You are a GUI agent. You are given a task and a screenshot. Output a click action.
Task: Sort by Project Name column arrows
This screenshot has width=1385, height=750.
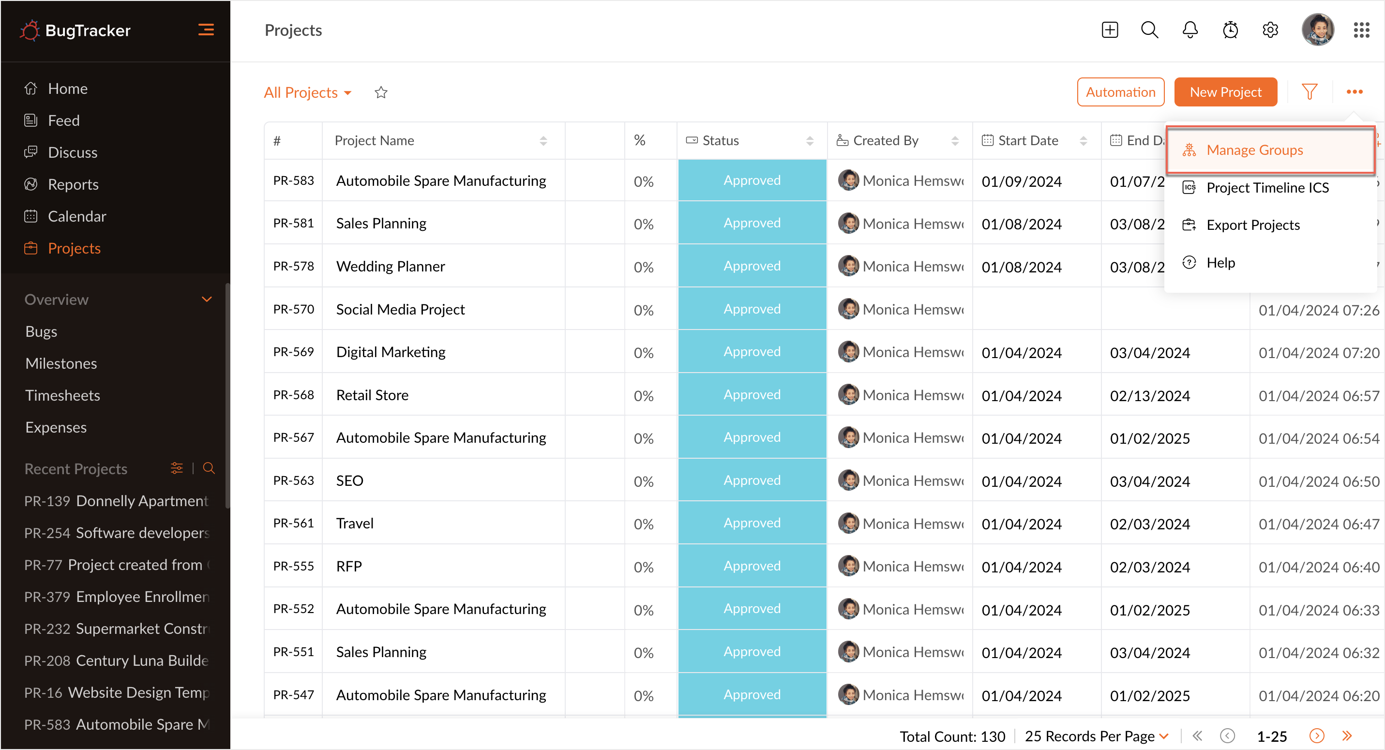(543, 140)
